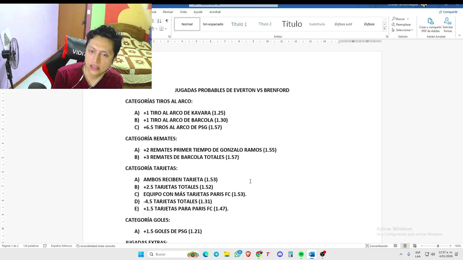Screen dimensions: 463x260
Task: Apply the Énfasis sutil style
Action: tap(343, 24)
